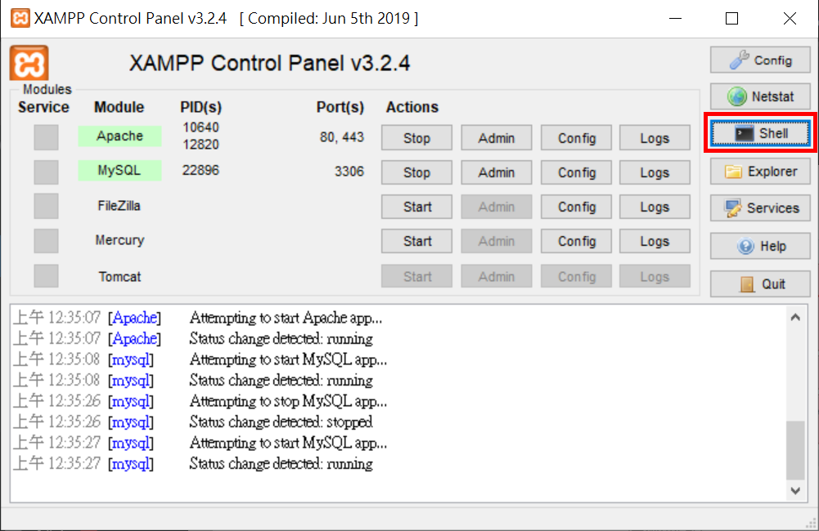Click the log panel scroll up arrow

click(795, 317)
